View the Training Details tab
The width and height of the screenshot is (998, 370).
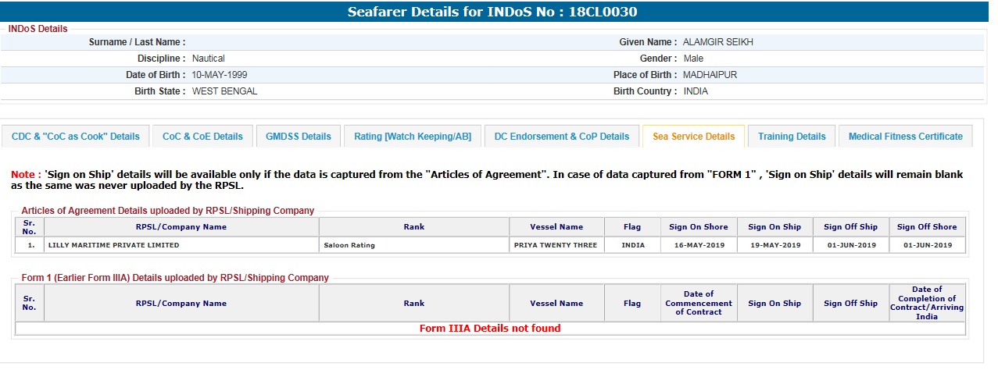tap(792, 137)
